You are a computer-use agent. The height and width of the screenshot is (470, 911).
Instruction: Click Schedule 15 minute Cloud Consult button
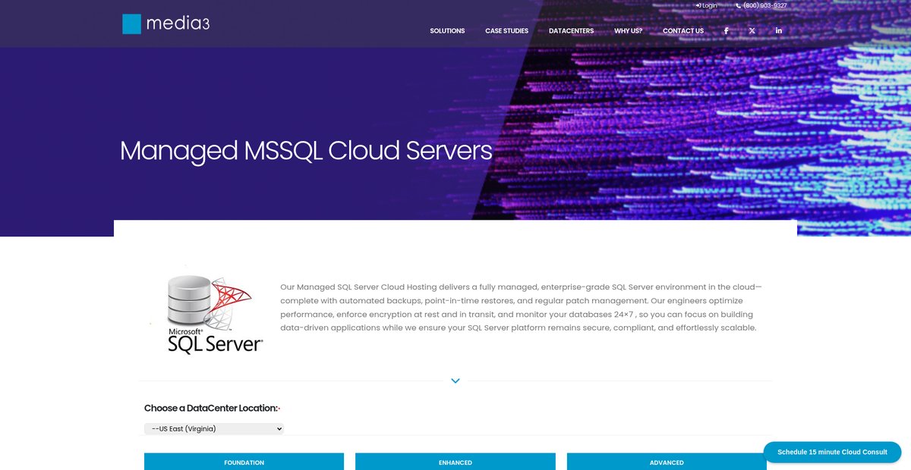point(832,452)
